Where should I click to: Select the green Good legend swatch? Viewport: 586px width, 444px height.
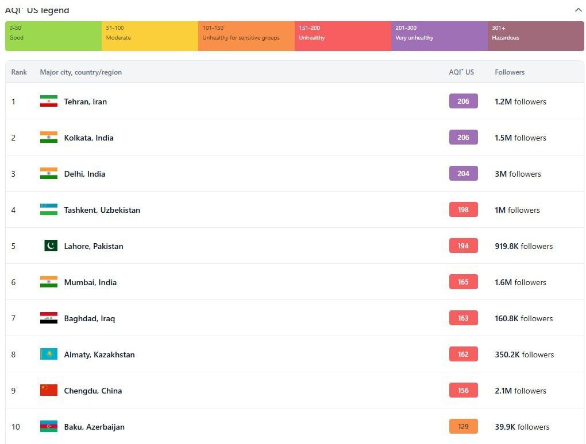coord(53,36)
